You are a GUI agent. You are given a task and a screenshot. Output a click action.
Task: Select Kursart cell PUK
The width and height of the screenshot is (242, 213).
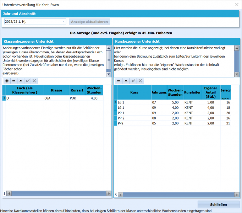(77, 98)
